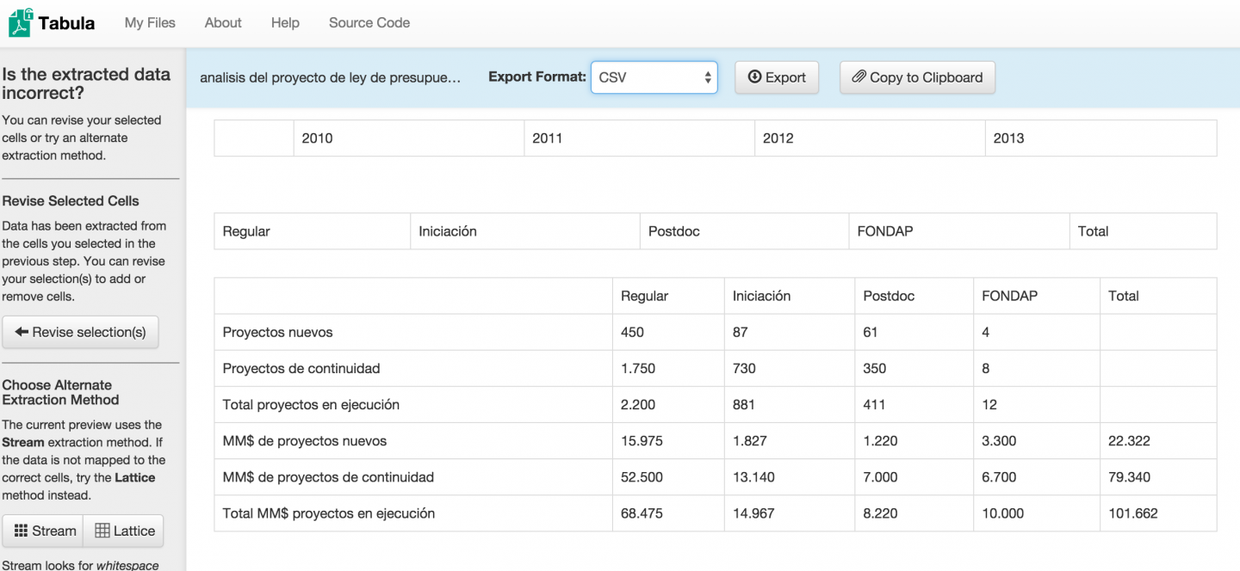This screenshot has width=1240, height=571.
Task: Open the Help menu item
Action: point(285,22)
